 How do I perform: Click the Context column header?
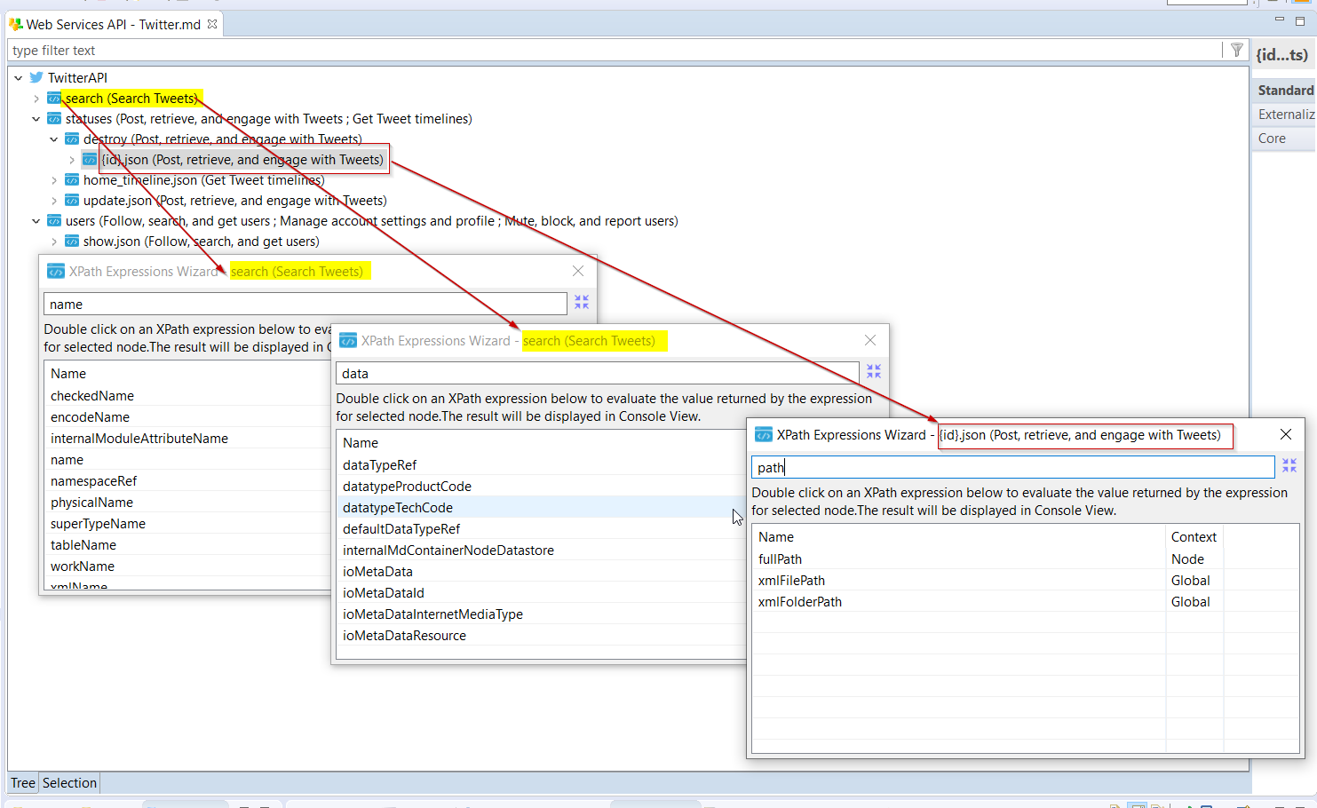tap(1194, 536)
